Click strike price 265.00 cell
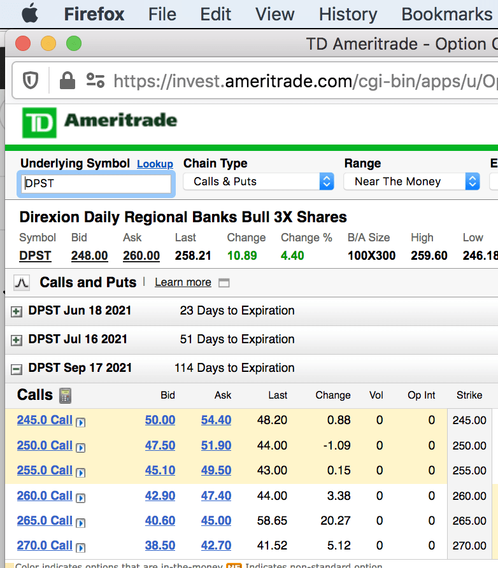Image resolution: width=498 pixels, height=568 pixels. 469,520
